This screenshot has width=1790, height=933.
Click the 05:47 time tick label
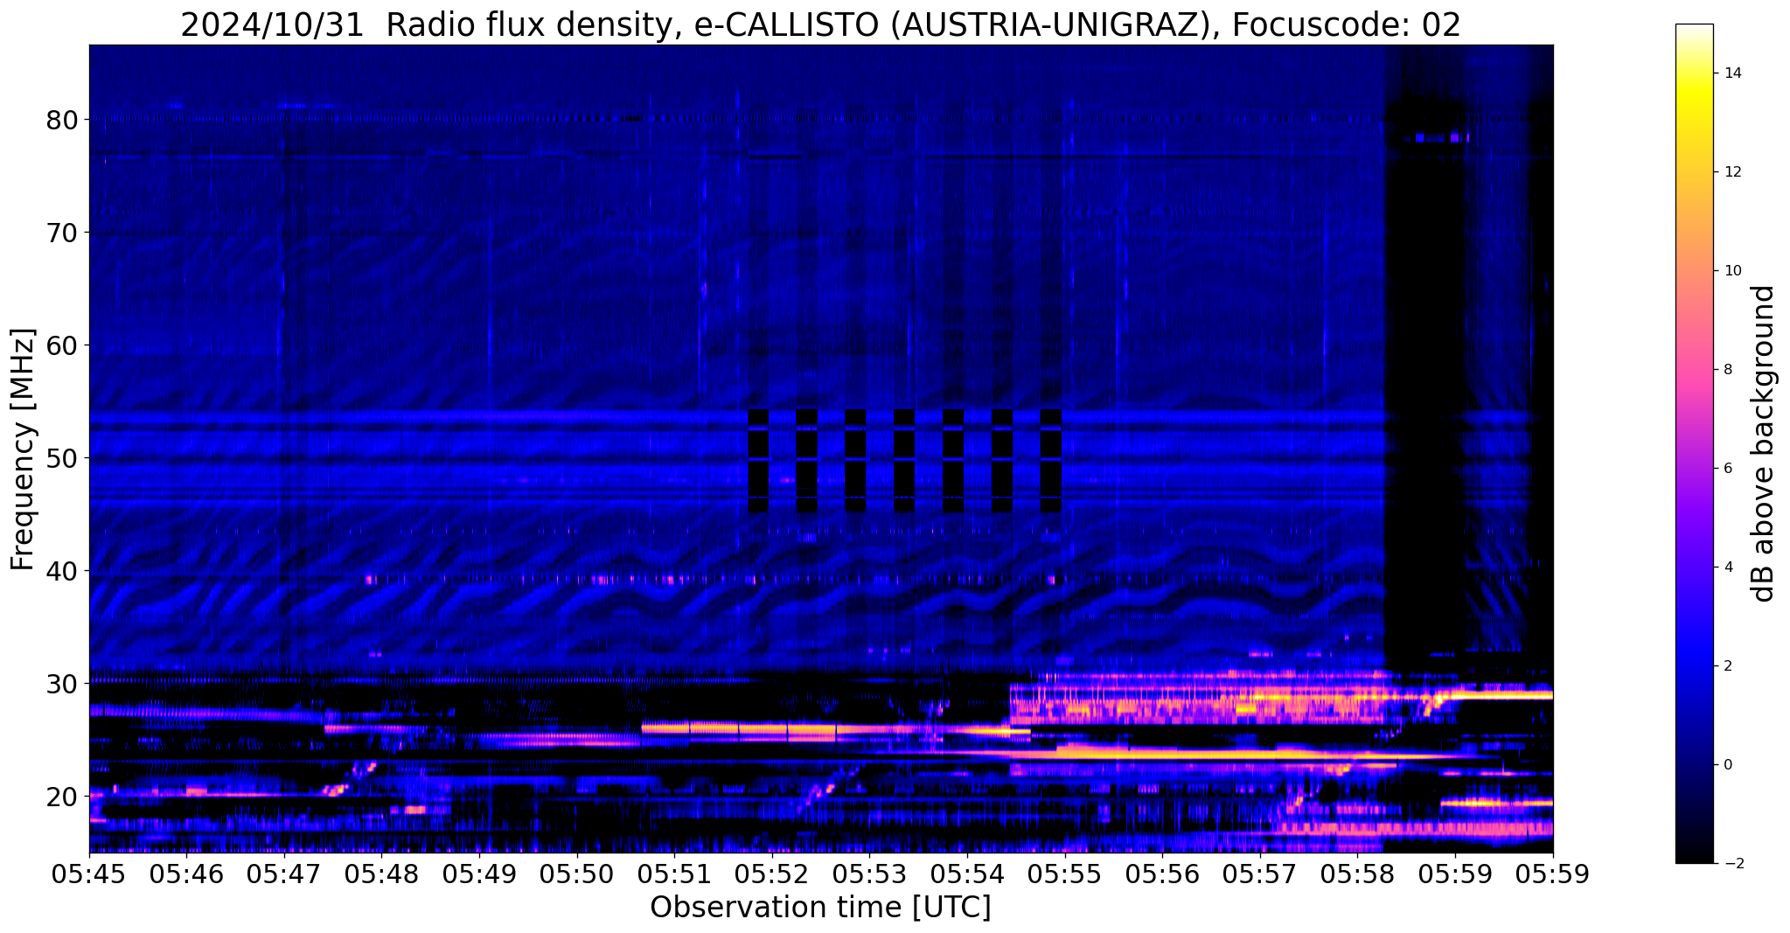284,873
